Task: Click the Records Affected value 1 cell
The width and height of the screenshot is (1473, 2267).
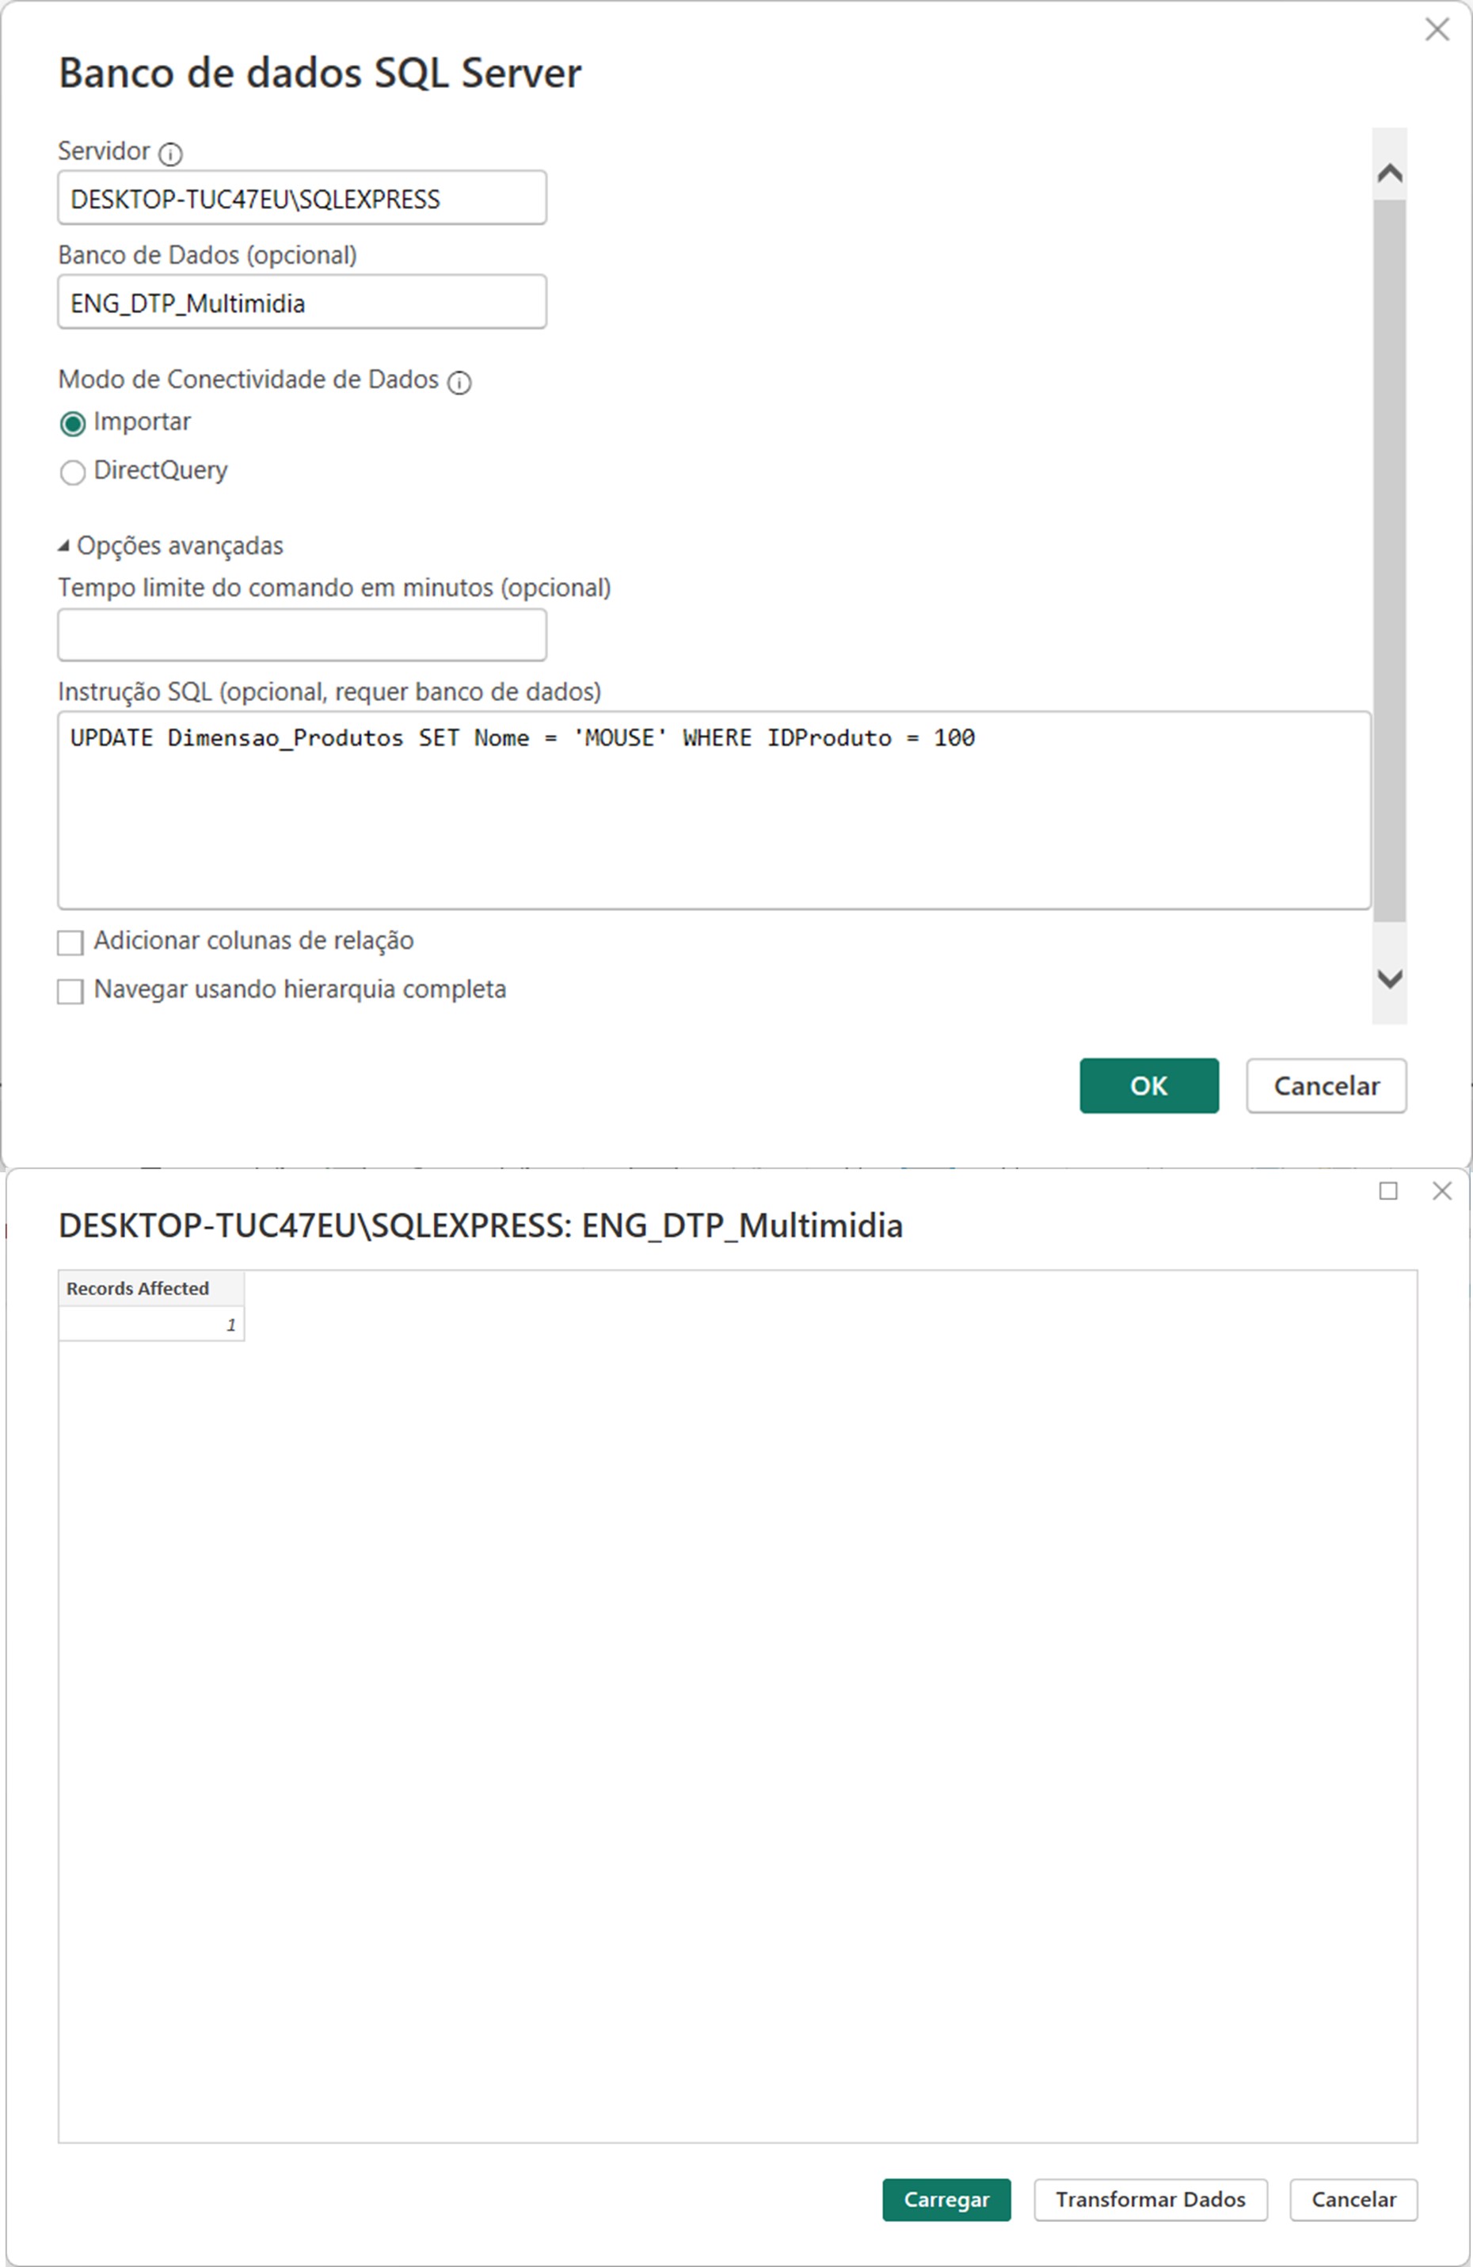Action: [151, 1324]
